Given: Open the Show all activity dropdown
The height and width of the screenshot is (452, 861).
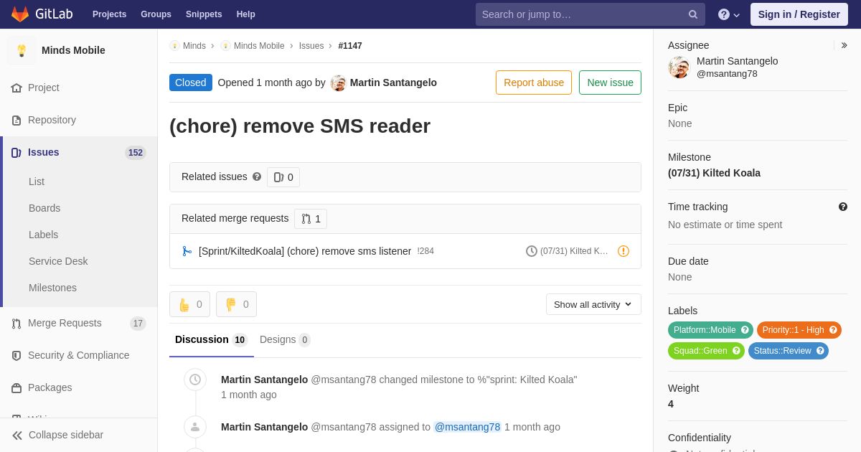Looking at the screenshot, I should tap(593, 304).
